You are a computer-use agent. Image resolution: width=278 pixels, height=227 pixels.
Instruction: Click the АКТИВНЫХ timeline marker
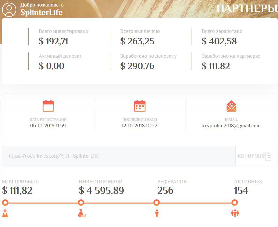pyautogui.click(x=235, y=203)
